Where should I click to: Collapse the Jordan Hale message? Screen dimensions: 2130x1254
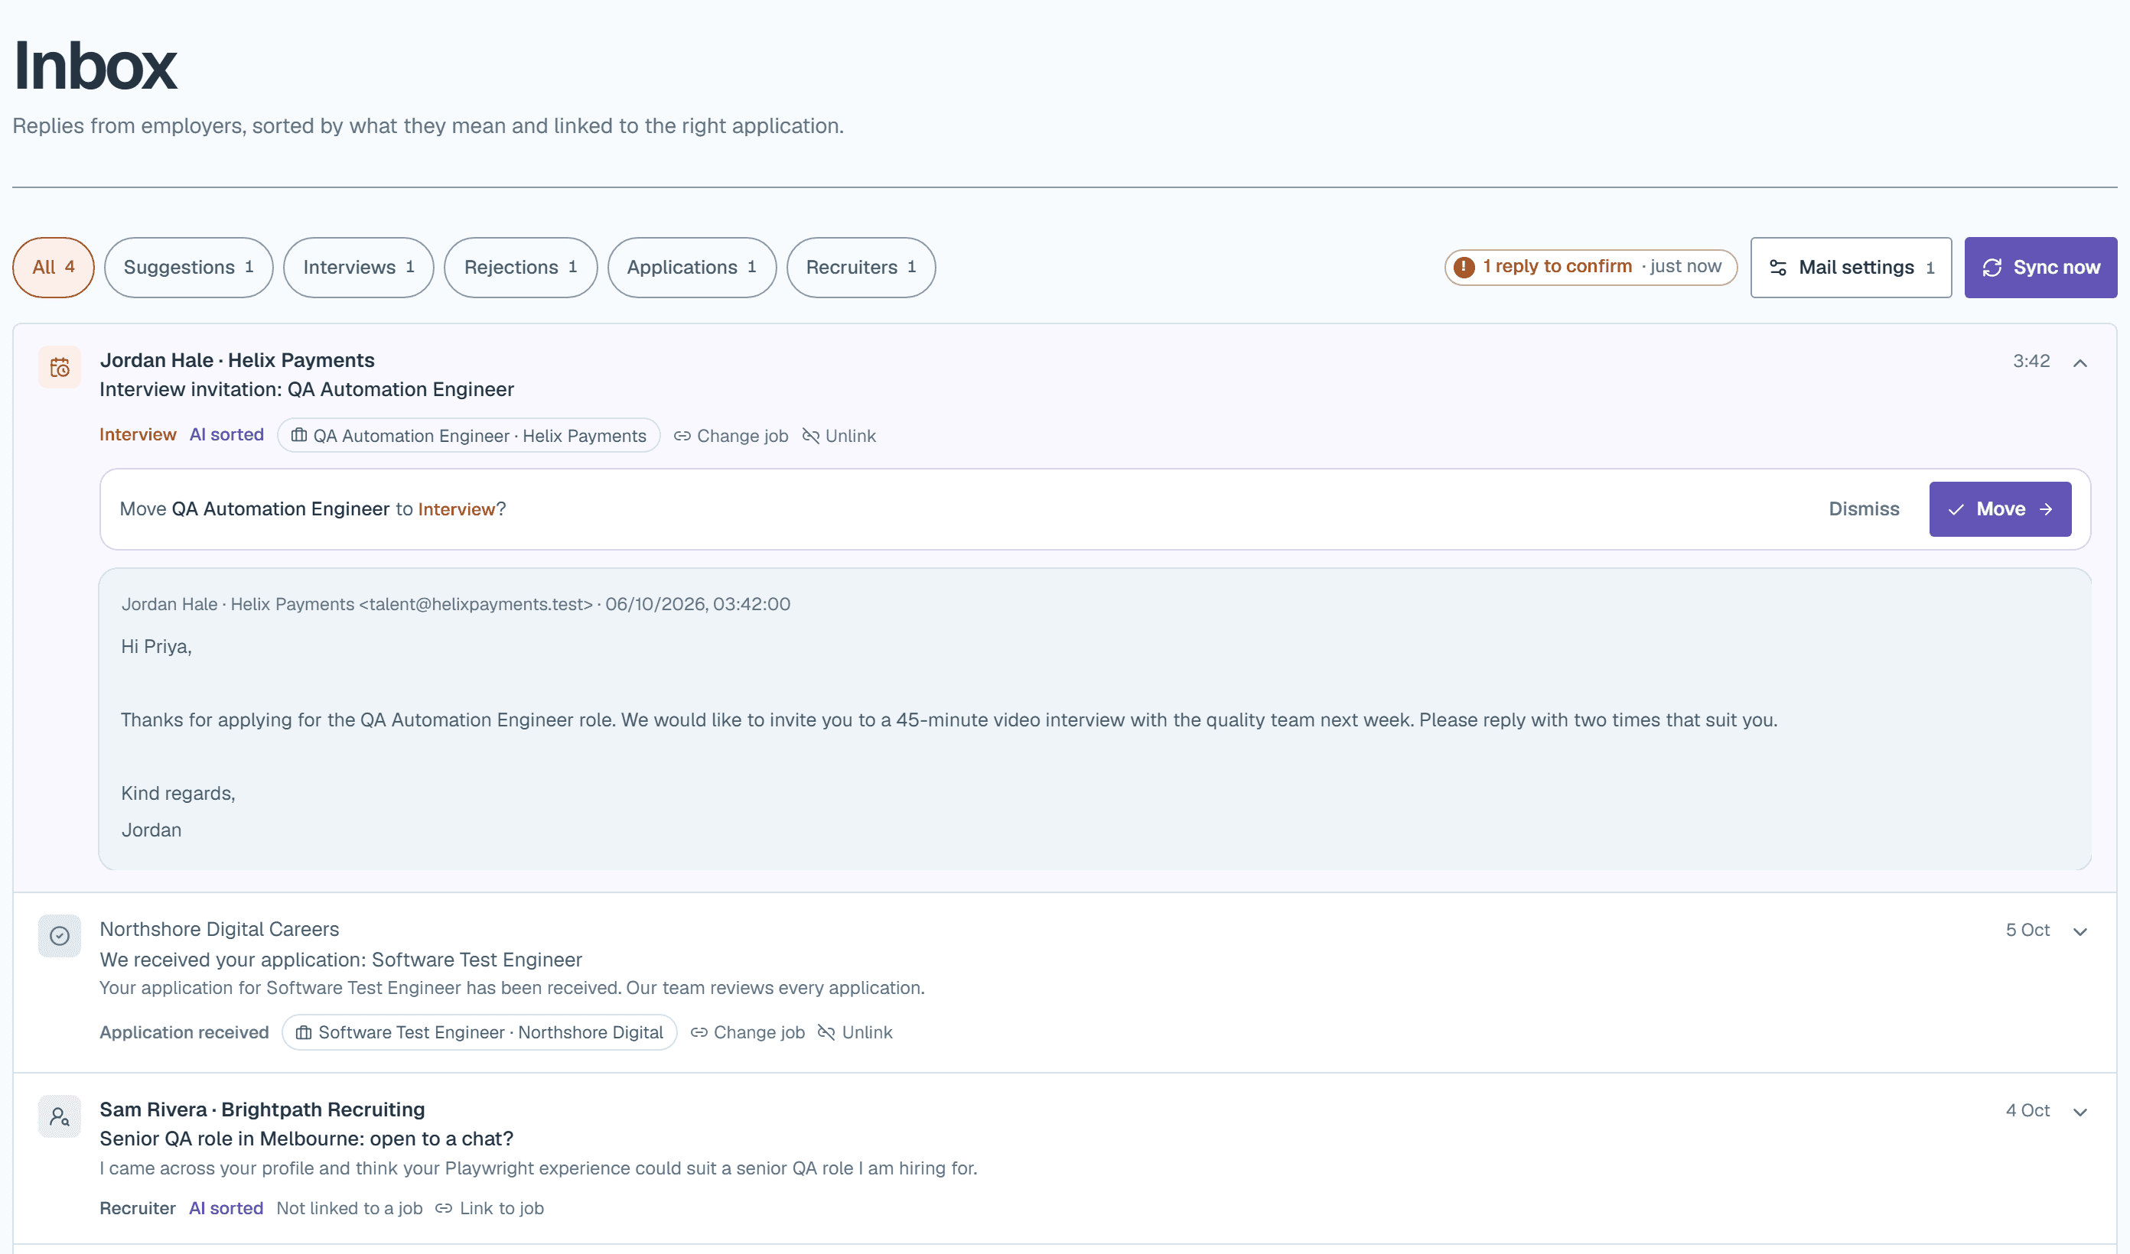[2080, 362]
